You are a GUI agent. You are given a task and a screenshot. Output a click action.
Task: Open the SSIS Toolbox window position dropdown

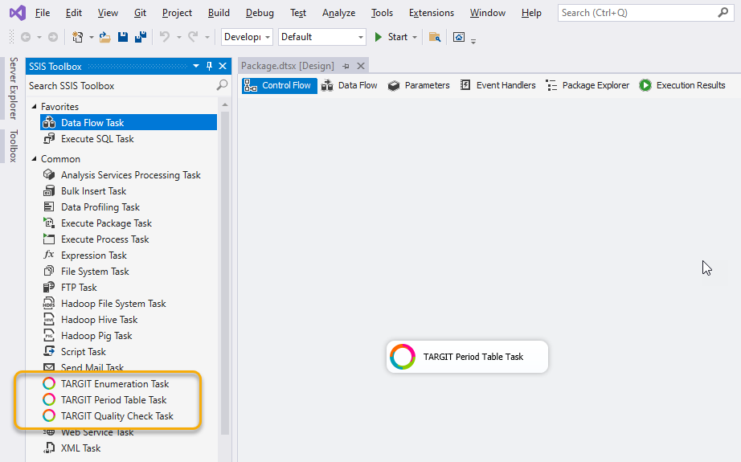[196, 66]
